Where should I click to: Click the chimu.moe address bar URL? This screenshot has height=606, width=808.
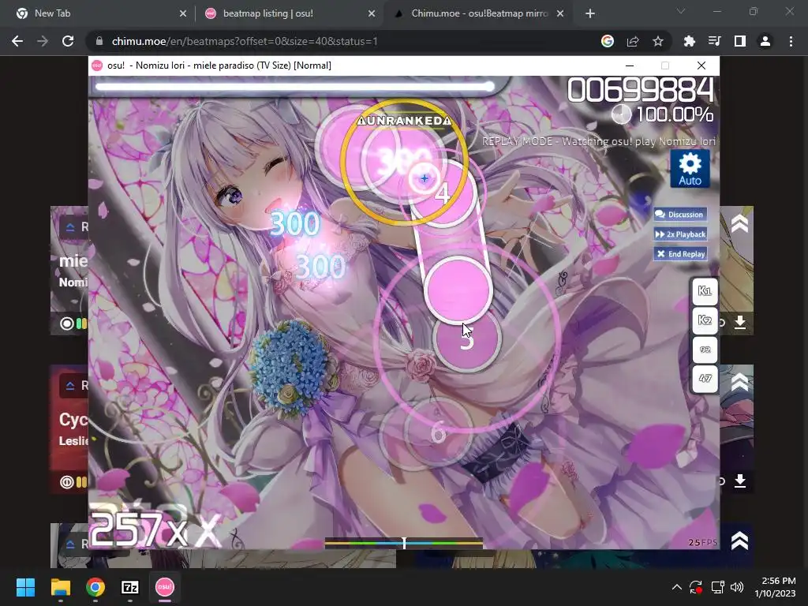pyautogui.click(x=245, y=41)
